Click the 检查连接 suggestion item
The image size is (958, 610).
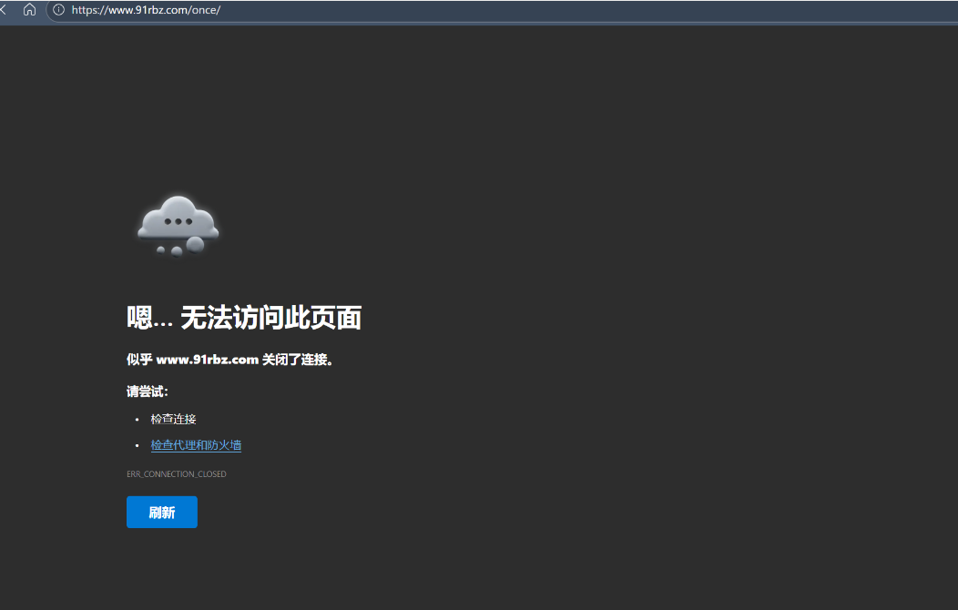click(x=173, y=419)
